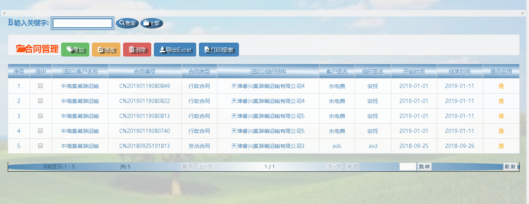
Task: Click the 合同类型 column header
Action: pos(199,71)
